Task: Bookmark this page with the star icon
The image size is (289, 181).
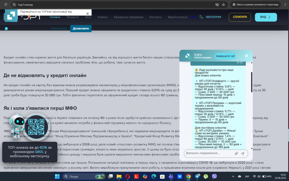Action: (224, 5)
